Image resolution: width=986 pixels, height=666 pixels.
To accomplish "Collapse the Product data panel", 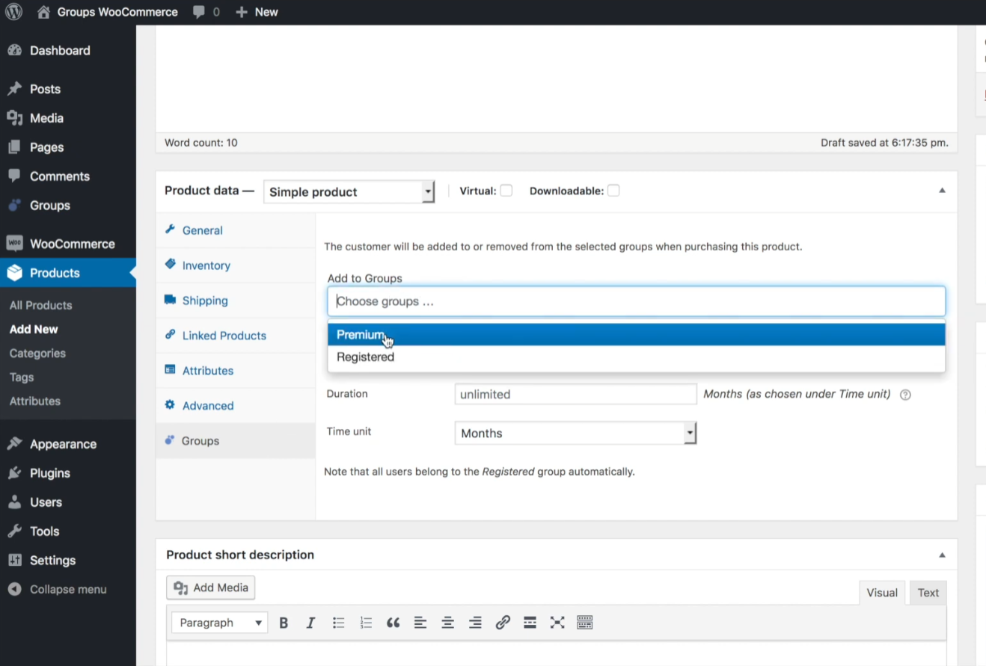I will click(942, 191).
